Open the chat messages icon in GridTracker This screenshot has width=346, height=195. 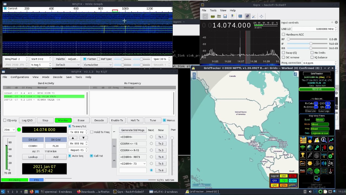317,178
